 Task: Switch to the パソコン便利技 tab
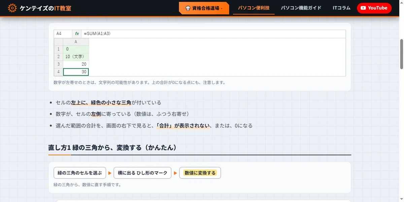(x=254, y=8)
